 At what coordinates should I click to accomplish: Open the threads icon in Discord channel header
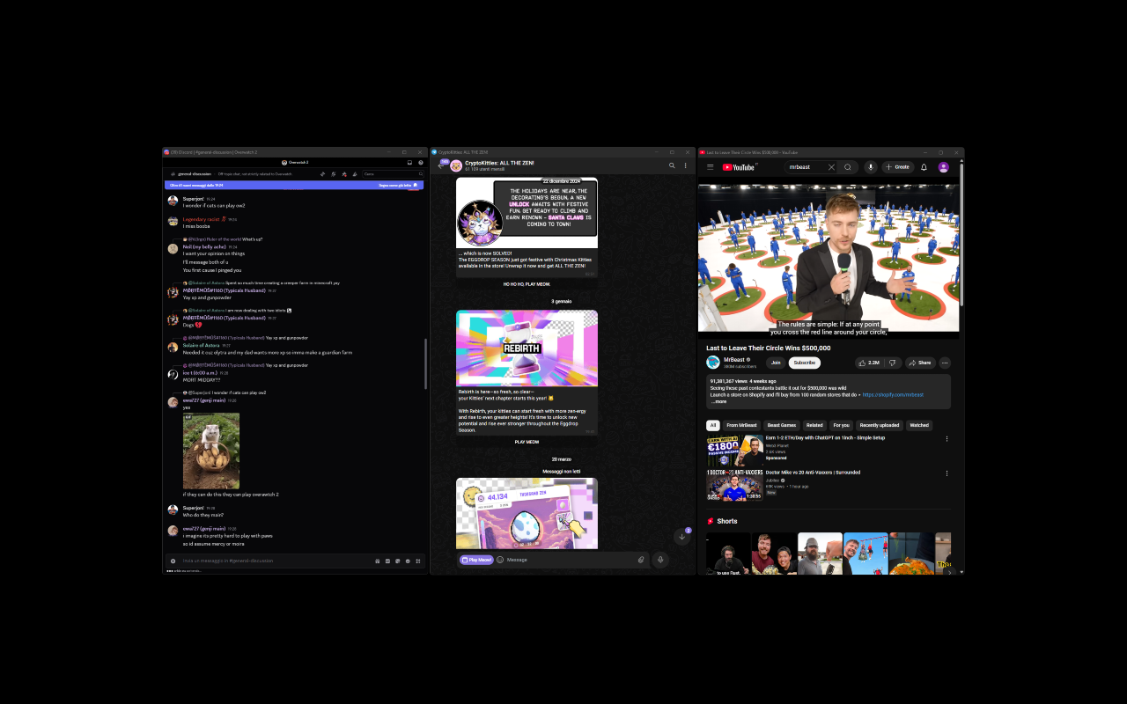click(323, 173)
